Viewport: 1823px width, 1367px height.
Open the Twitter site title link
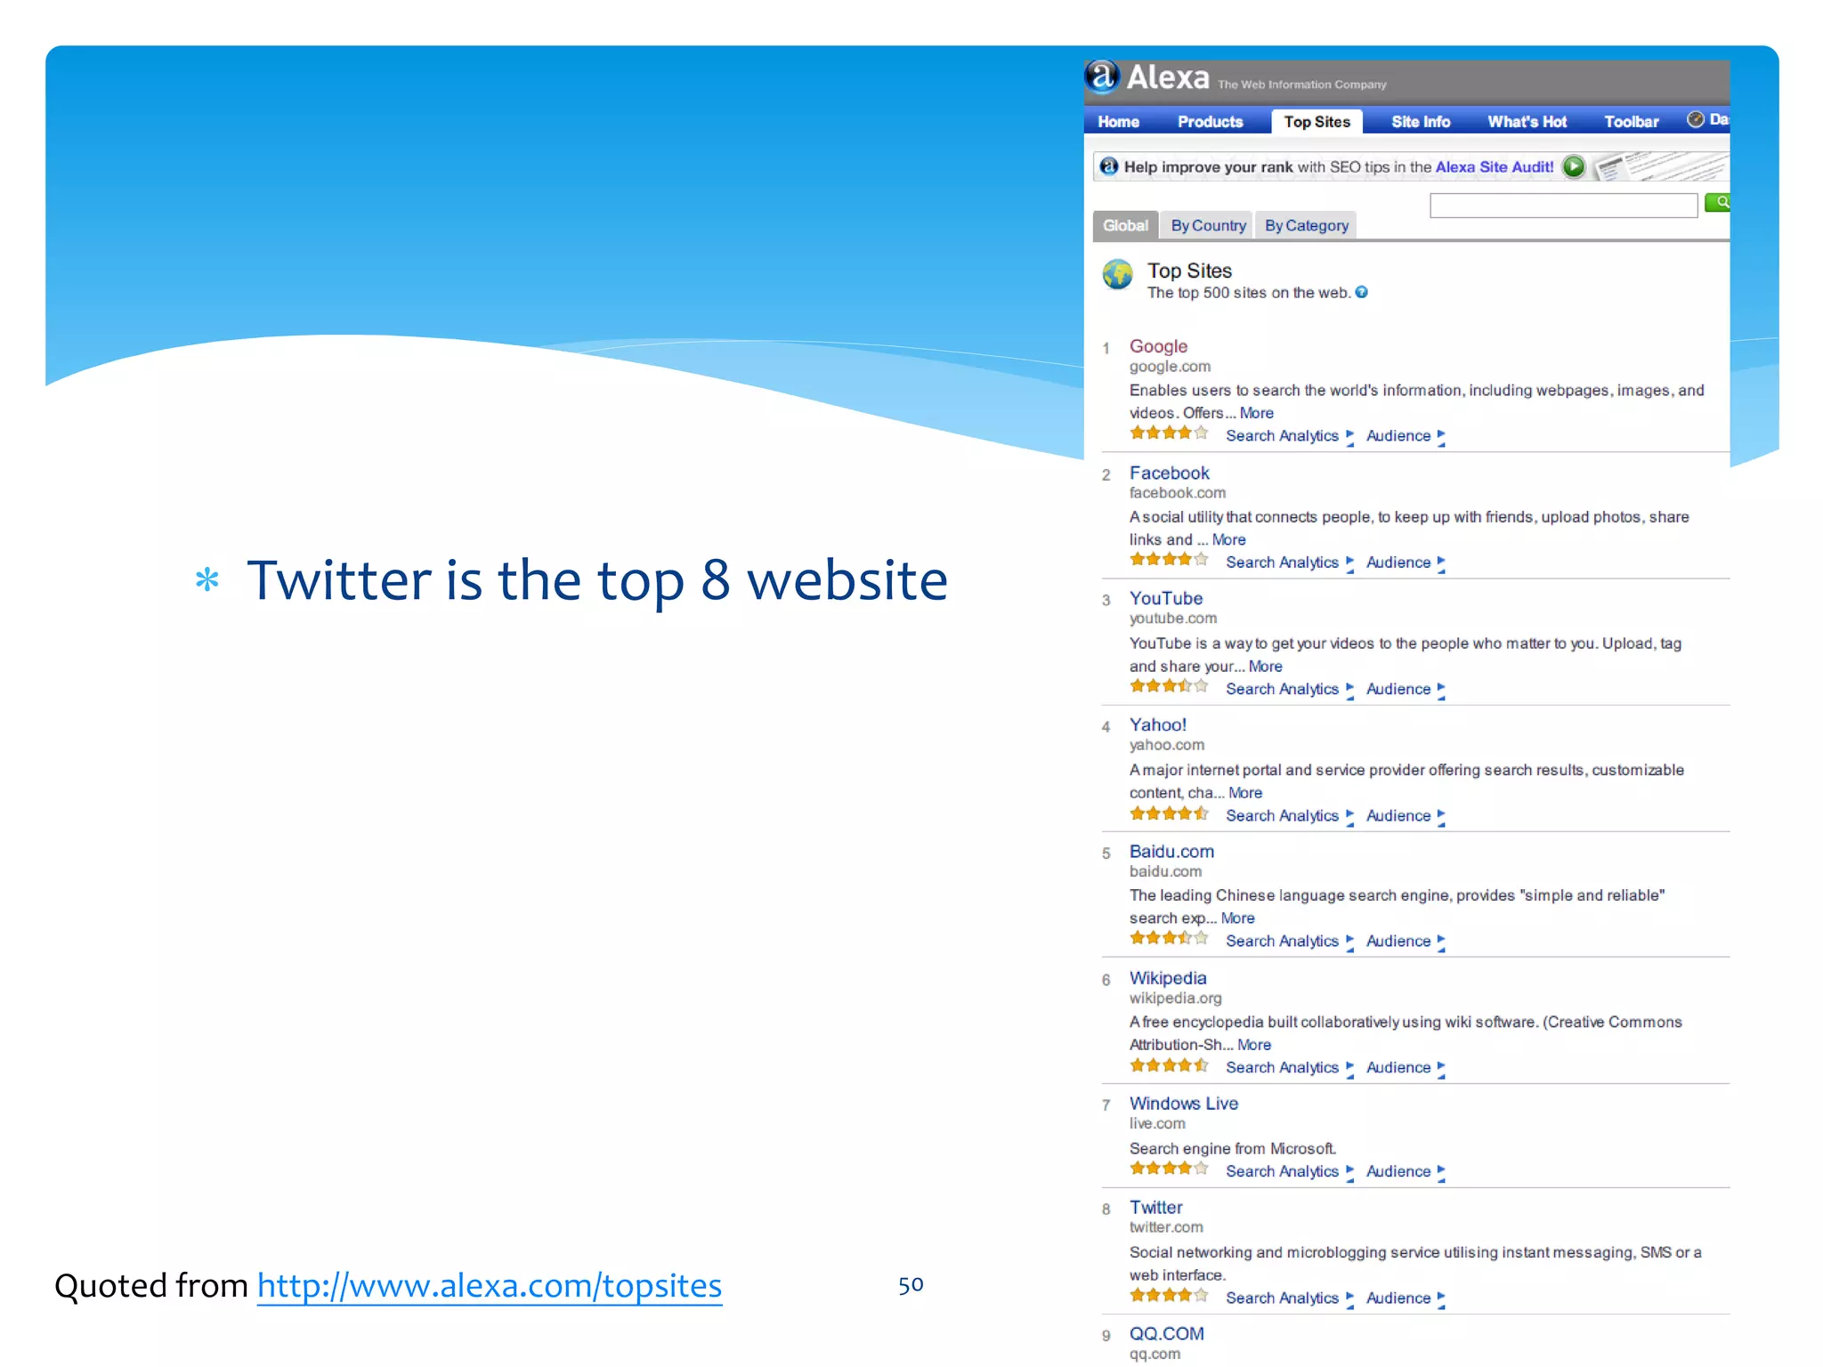pos(1155,1208)
